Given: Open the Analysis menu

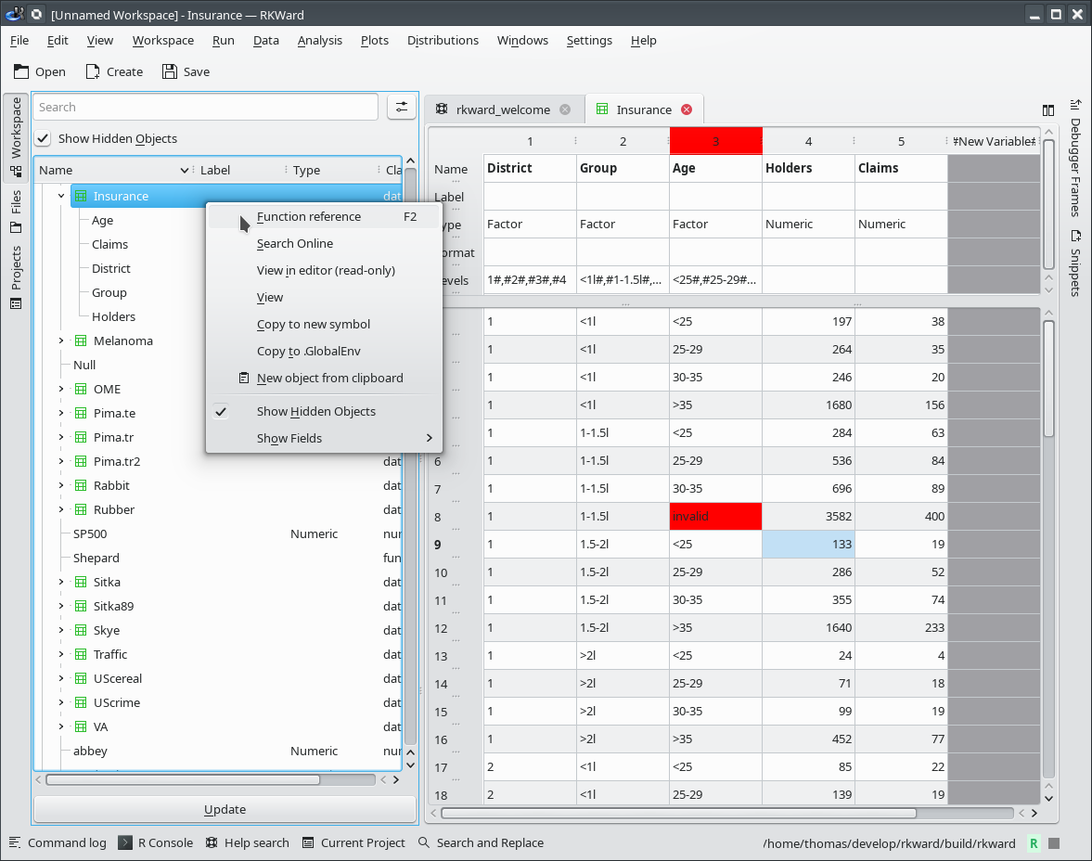Looking at the screenshot, I should tap(319, 40).
